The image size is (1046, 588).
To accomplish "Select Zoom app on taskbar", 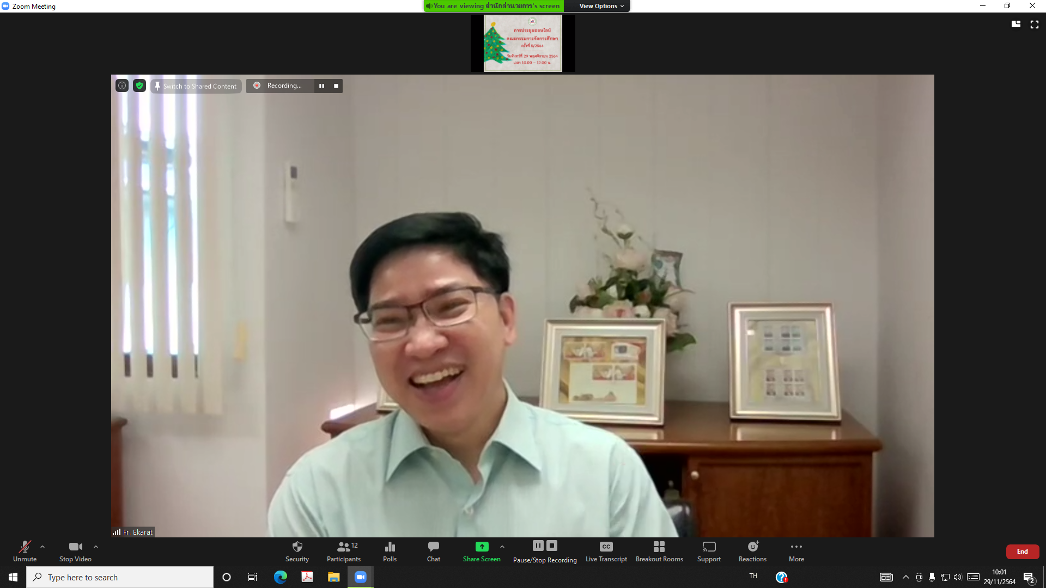I will pyautogui.click(x=361, y=577).
